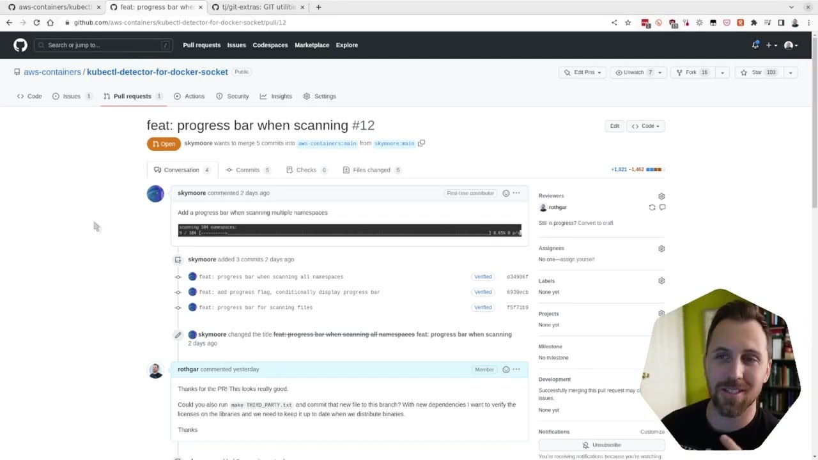The width and height of the screenshot is (818, 460).
Task: Open skymoore's profile avatar
Action: [x=155, y=194]
